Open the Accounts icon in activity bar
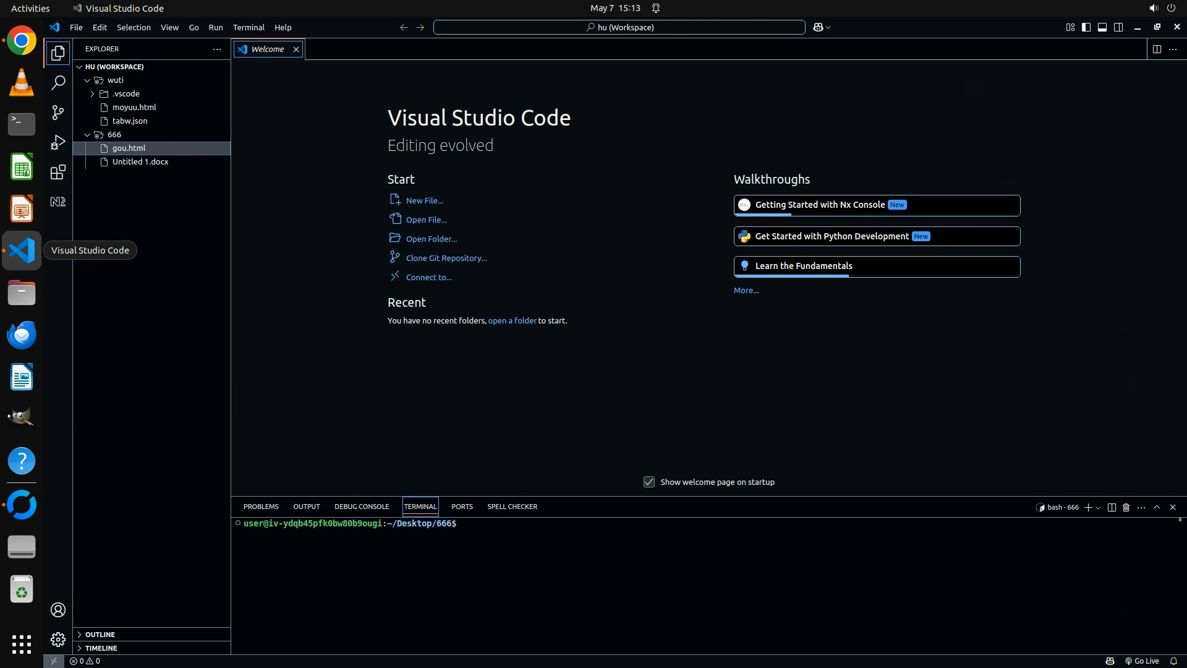Screen dimensions: 1187x668 [x=57, y=610]
